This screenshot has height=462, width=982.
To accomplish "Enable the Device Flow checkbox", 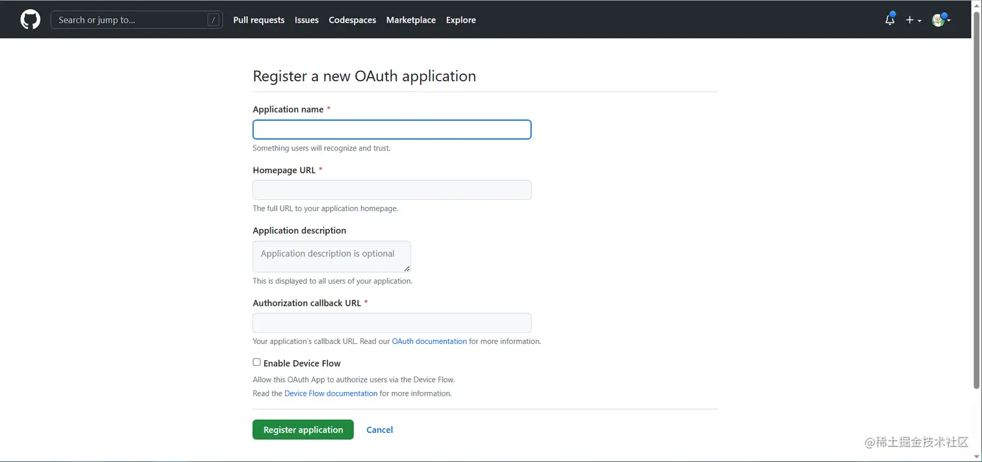I will point(257,362).
